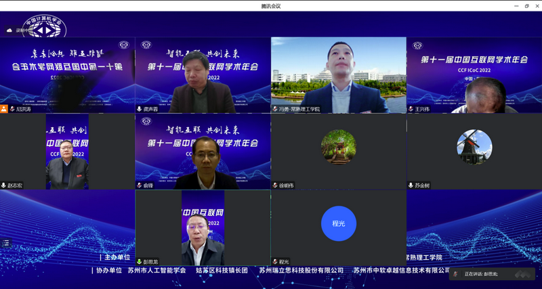The height and width of the screenshot is (289, 542).
Task: Open the list panel icon at left edge
Action: (x=6, y=243)
